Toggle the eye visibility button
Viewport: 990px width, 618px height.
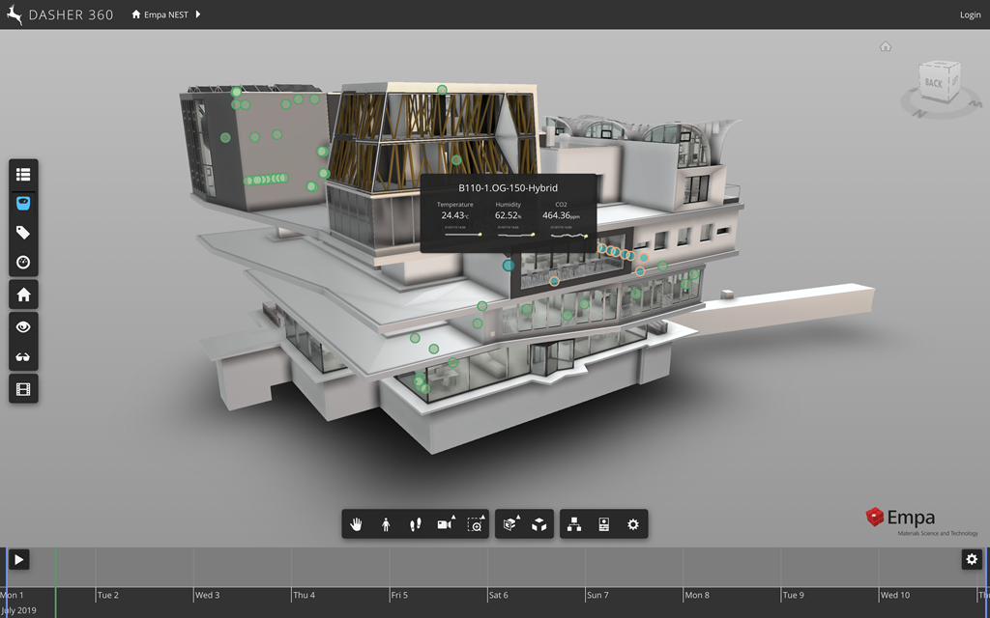pos(23,327)
